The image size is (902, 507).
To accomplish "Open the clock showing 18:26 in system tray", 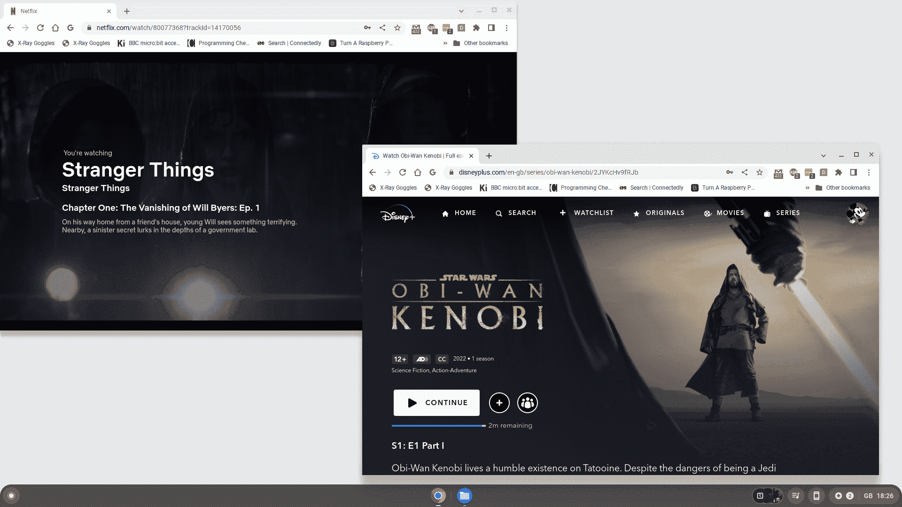I will click(885, 496).
